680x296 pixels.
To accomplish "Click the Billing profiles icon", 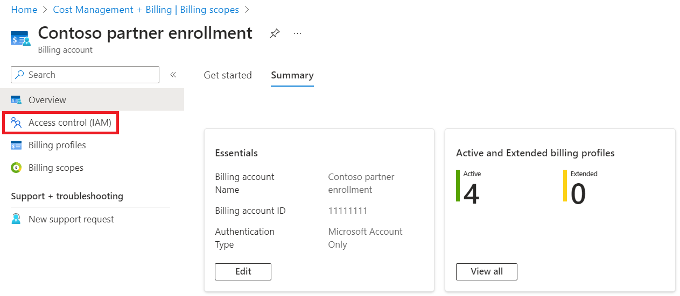I will (16, 145).
